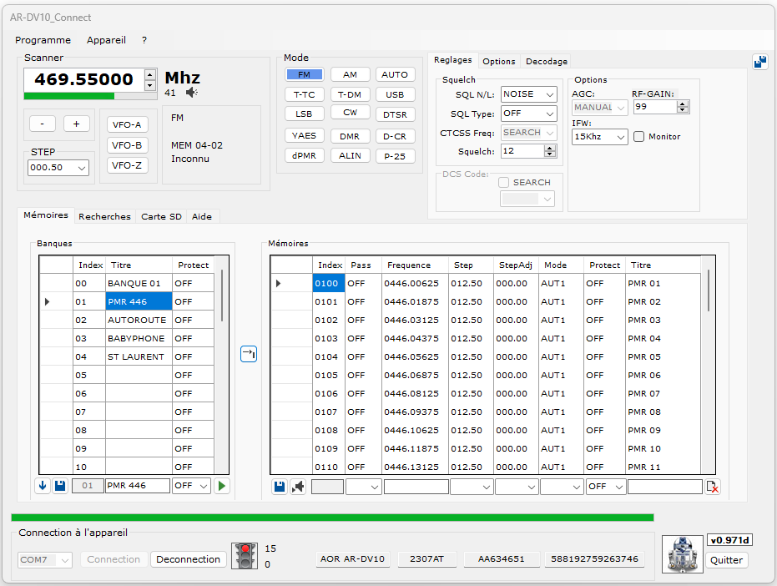Switch to the Aide tab
This screenshot has width=777, height=586.
click(x=202, y=217)
